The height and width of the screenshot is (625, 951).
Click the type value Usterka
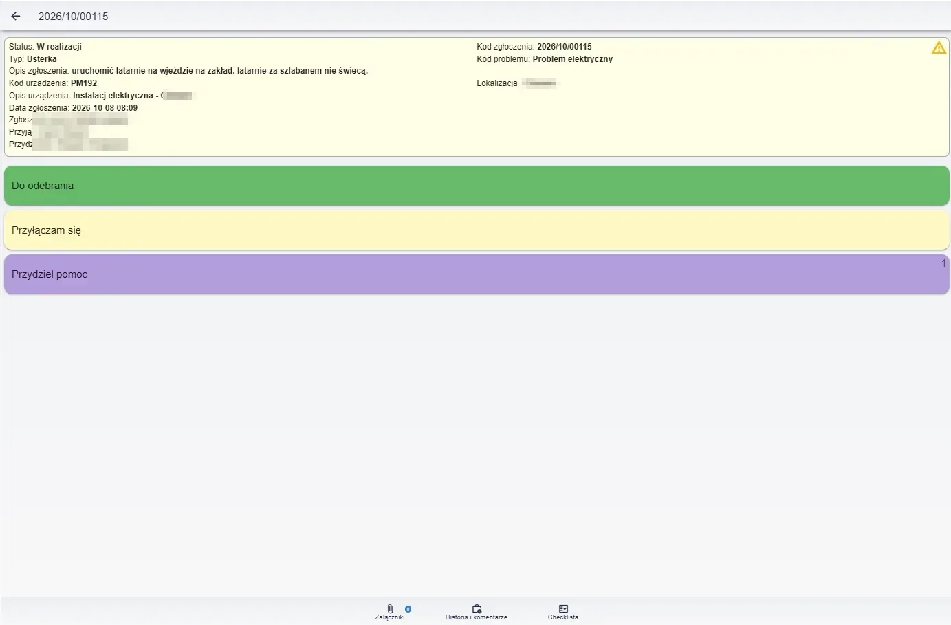42,59
